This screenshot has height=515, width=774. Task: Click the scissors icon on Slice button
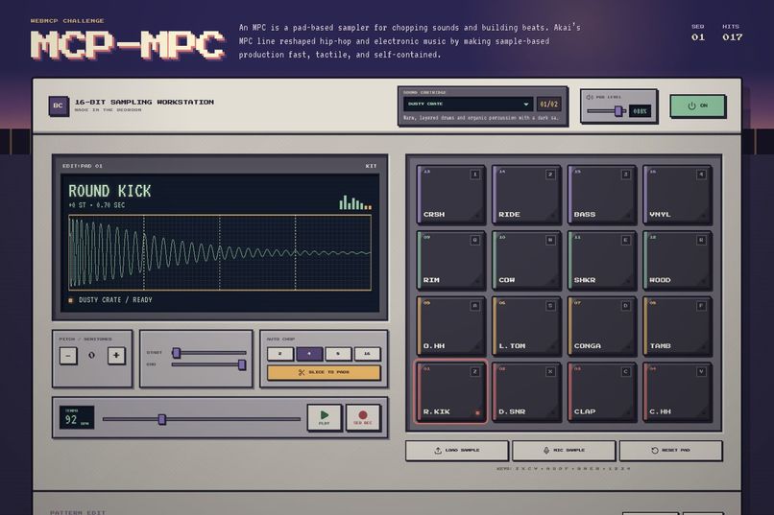[302, 372]
